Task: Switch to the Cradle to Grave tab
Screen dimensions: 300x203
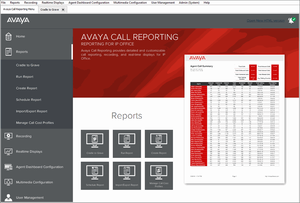Action: click(x=50, y=10)
